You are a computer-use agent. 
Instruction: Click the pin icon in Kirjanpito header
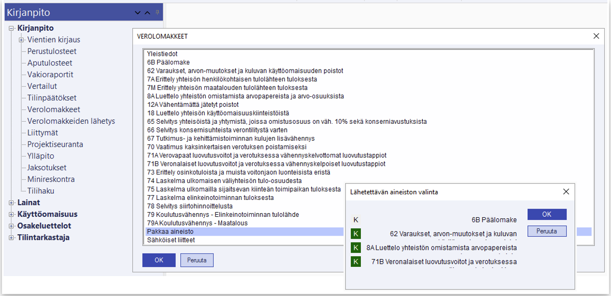[x=158, y=12]
